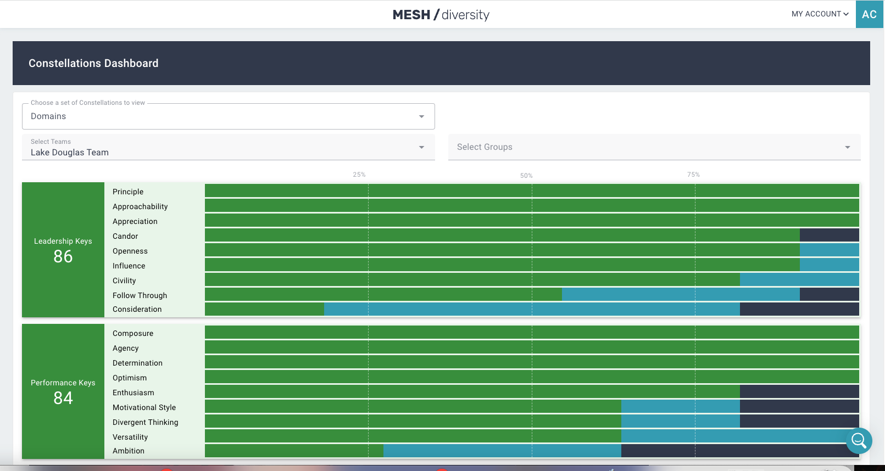Screen dimensions: 885x471
Task: Click the MESH/diversity logo
Action: pos(441,15)
